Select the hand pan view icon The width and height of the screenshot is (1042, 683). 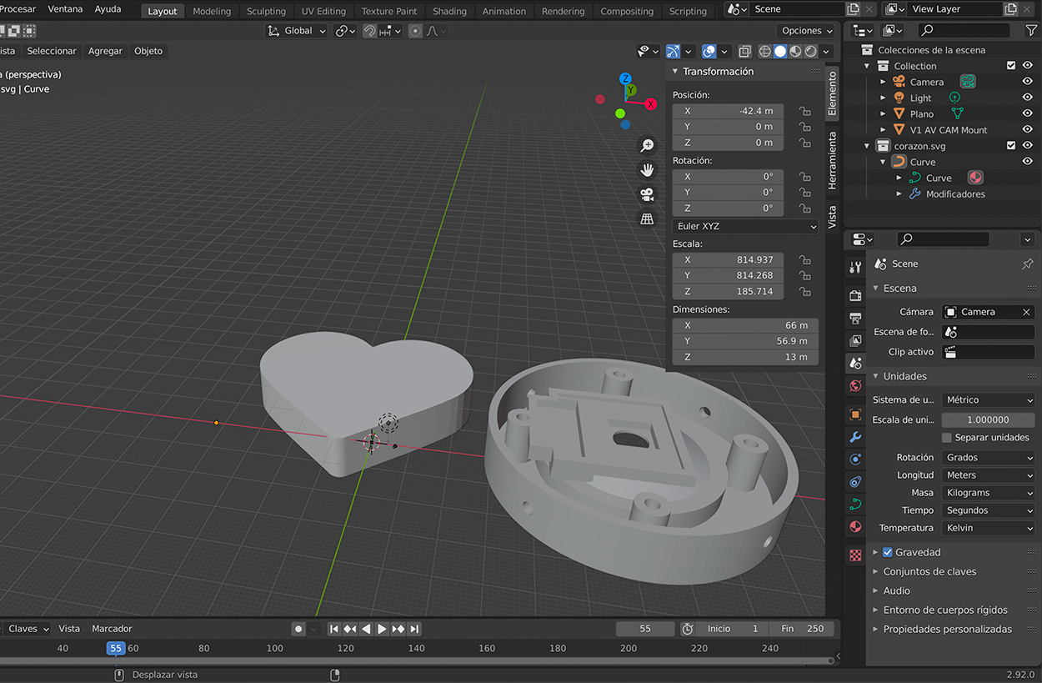[x=647, y=170]
